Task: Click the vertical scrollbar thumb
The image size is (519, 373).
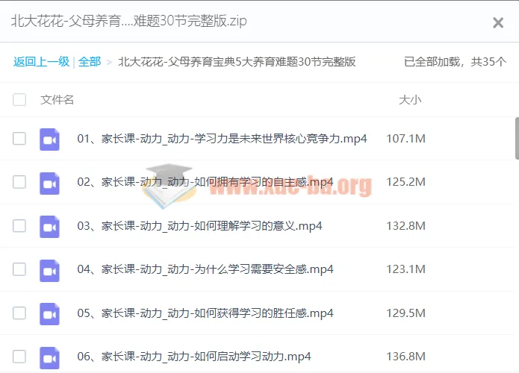Action: [x=515, y=138]
